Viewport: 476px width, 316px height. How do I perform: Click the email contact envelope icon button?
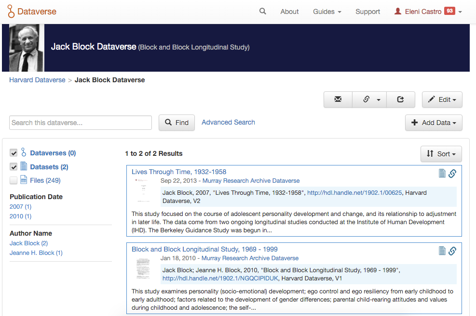(x=338, y=100)
